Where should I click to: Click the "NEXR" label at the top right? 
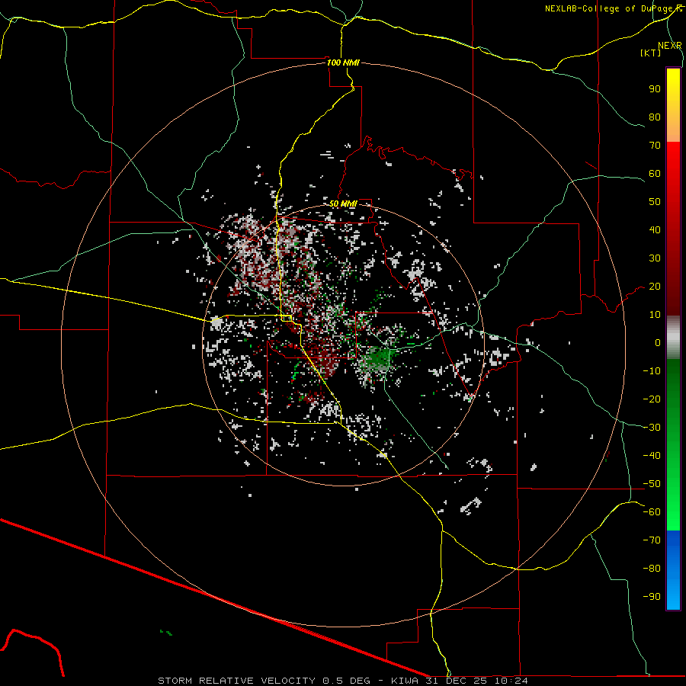click(x=670, y=46)
